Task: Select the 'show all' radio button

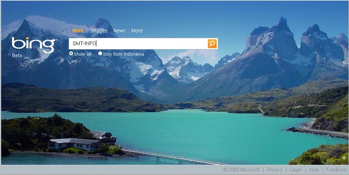Action: coord(71,53)
